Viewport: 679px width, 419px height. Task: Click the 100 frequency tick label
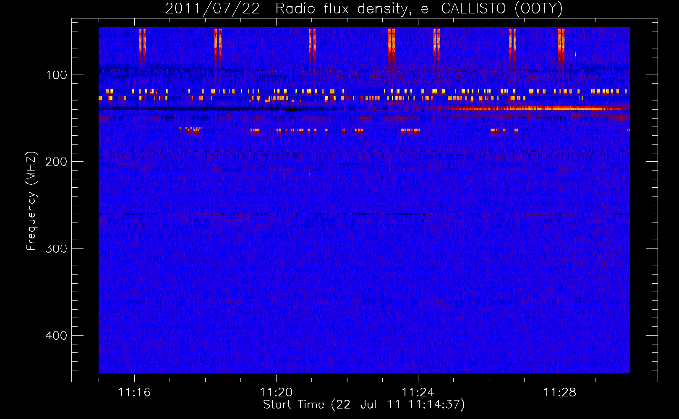pos(57,75)
